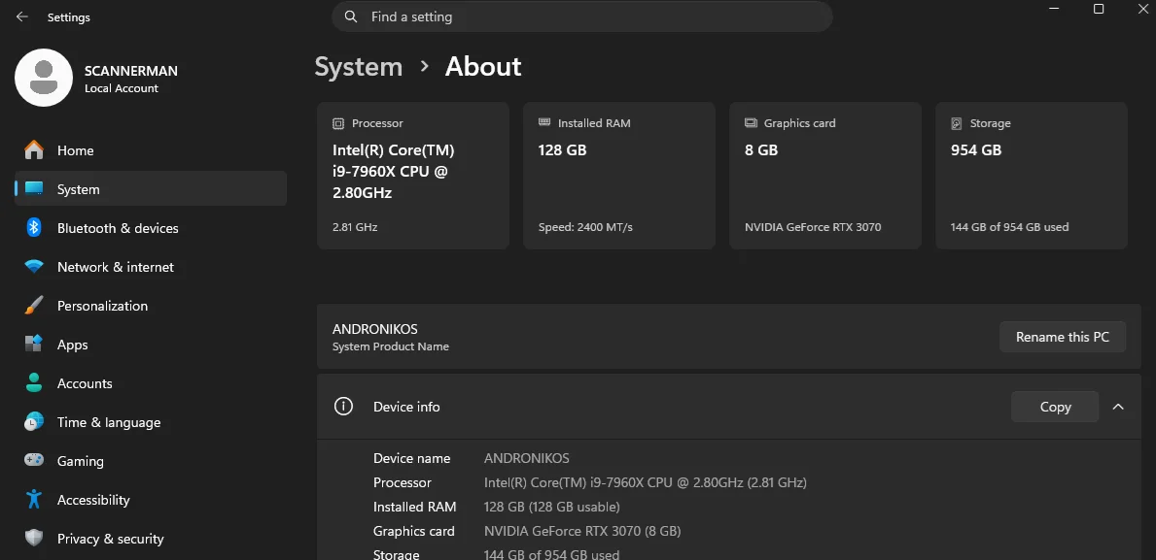Click the Processor value in Device info

[x=646, y=482]
